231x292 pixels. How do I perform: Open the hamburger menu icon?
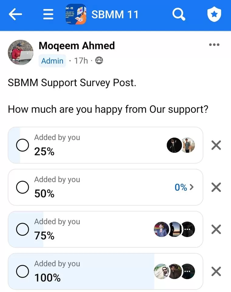(48, 14)
